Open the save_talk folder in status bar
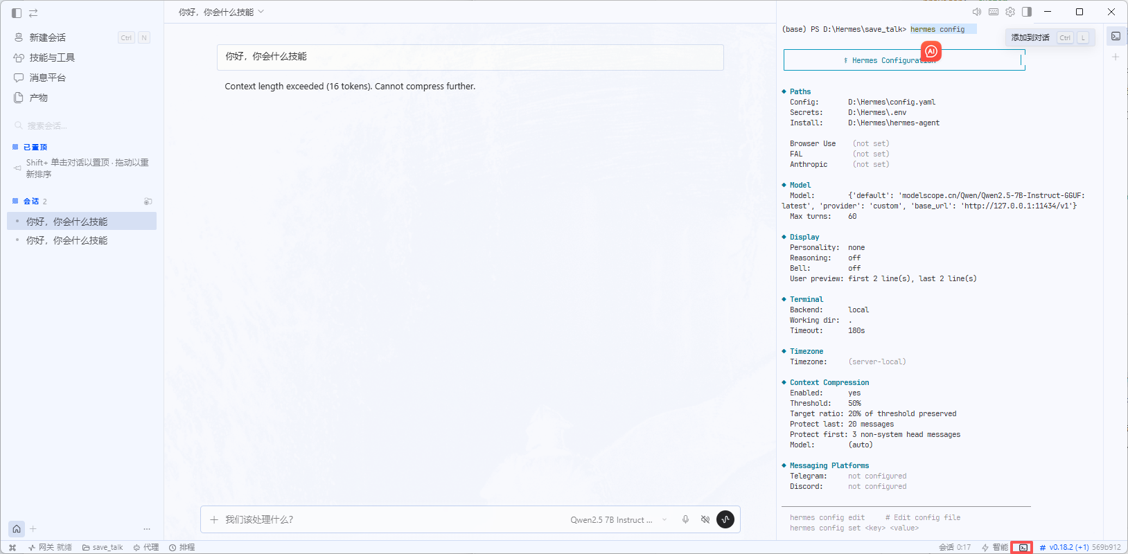This screenshot has height=554, width=1128. point(103,547)
